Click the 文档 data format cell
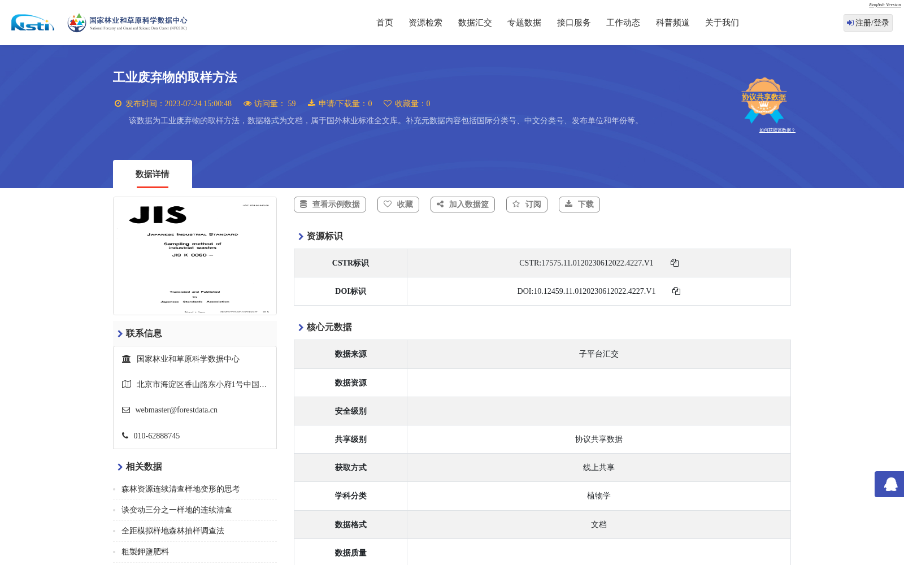 tap(599, 525)
